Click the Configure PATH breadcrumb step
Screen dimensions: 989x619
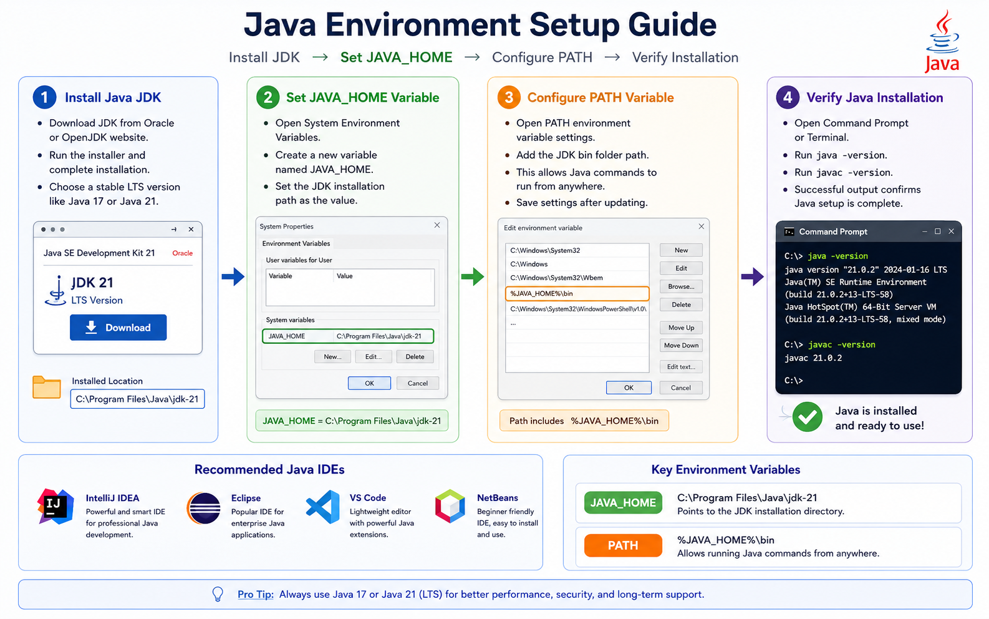(x=542, y=57)
